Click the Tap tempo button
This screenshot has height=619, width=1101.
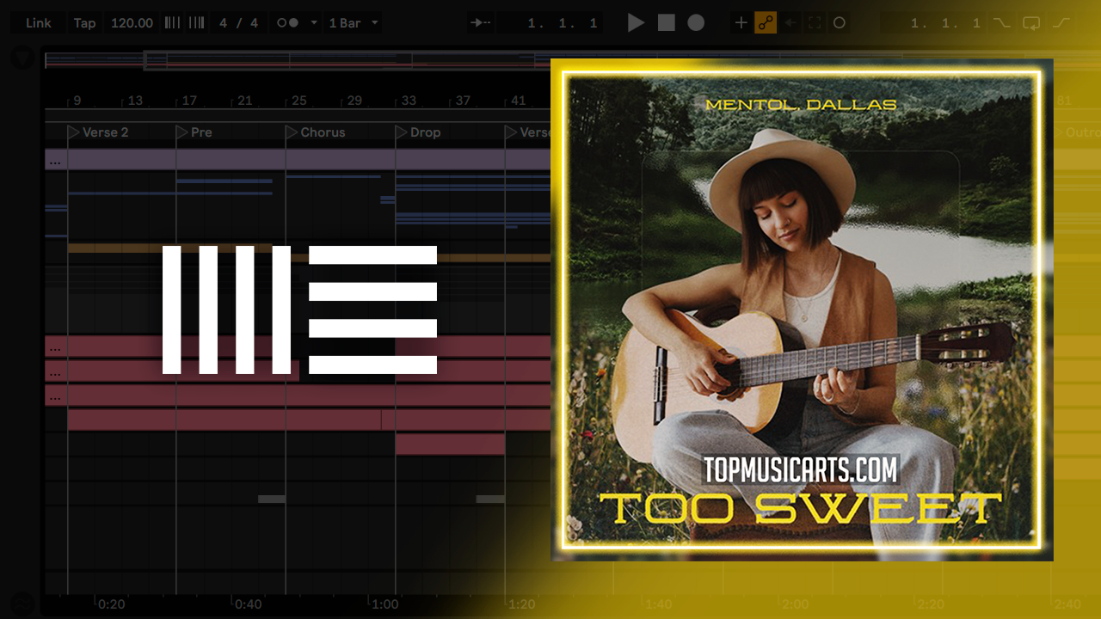tap(84, 23)
